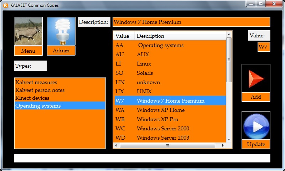
Task: Click the blue play Update icon
Action: [x=256, y=126]
